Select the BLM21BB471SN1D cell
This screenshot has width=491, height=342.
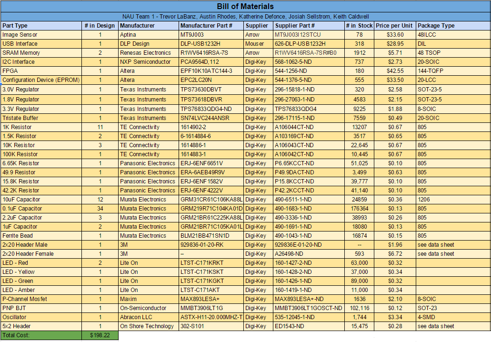coord(211,236)
